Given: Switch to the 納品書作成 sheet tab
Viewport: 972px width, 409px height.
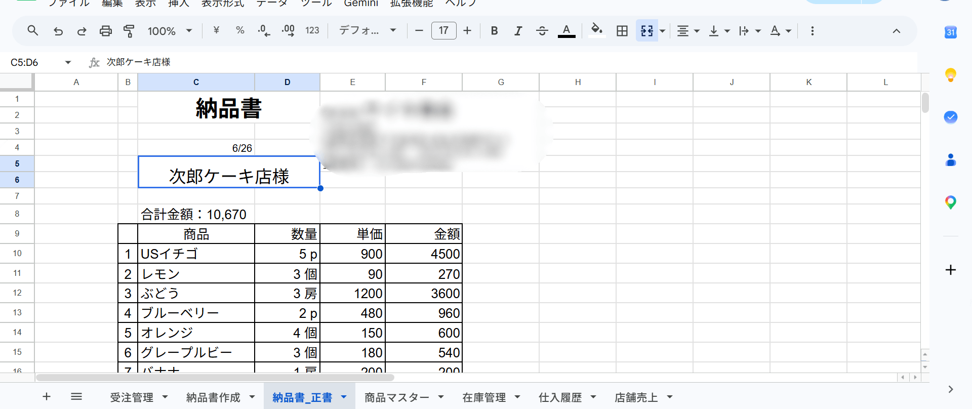Looking at the screenshot, I should click(x=213, y=397).
